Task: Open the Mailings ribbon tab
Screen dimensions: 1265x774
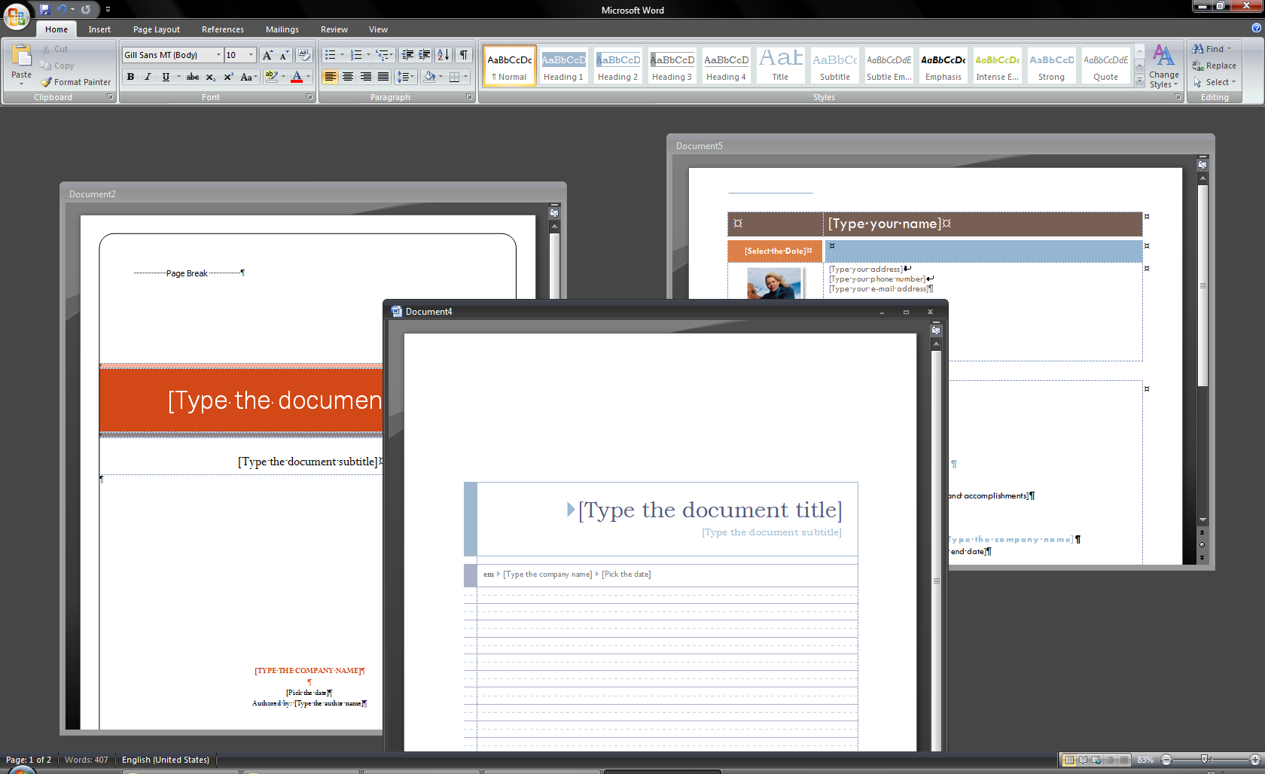Action: [282, 29]
